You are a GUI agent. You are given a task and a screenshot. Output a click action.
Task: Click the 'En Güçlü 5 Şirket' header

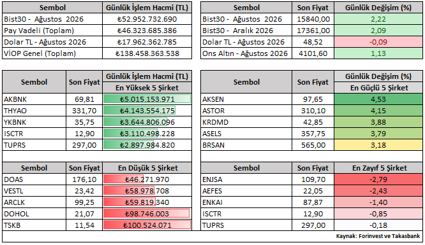(378, 88)
